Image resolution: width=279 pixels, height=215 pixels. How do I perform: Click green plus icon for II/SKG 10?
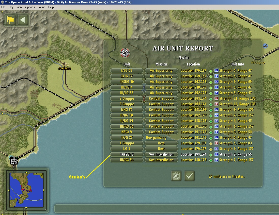211,82
